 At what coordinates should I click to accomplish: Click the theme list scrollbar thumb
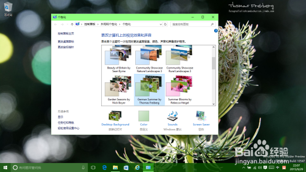(x=214, y=63)
